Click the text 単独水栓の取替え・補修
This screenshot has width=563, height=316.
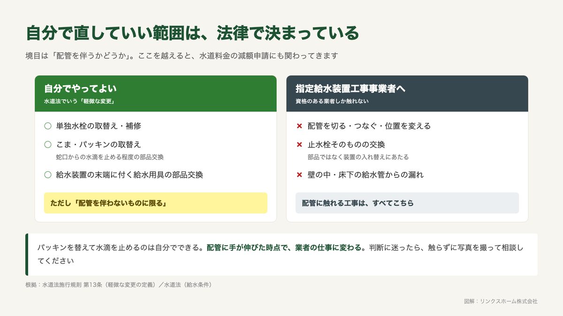99,126
